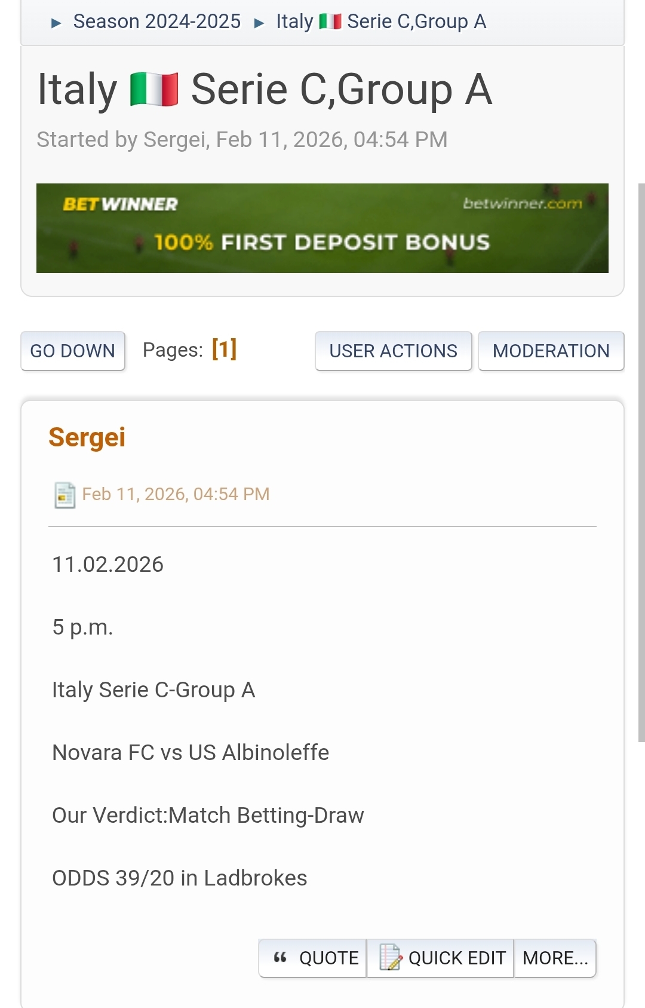Open Sergei's author profile link
The height and width of the screenshot is (1008, 645).
[x=87, y=437]
